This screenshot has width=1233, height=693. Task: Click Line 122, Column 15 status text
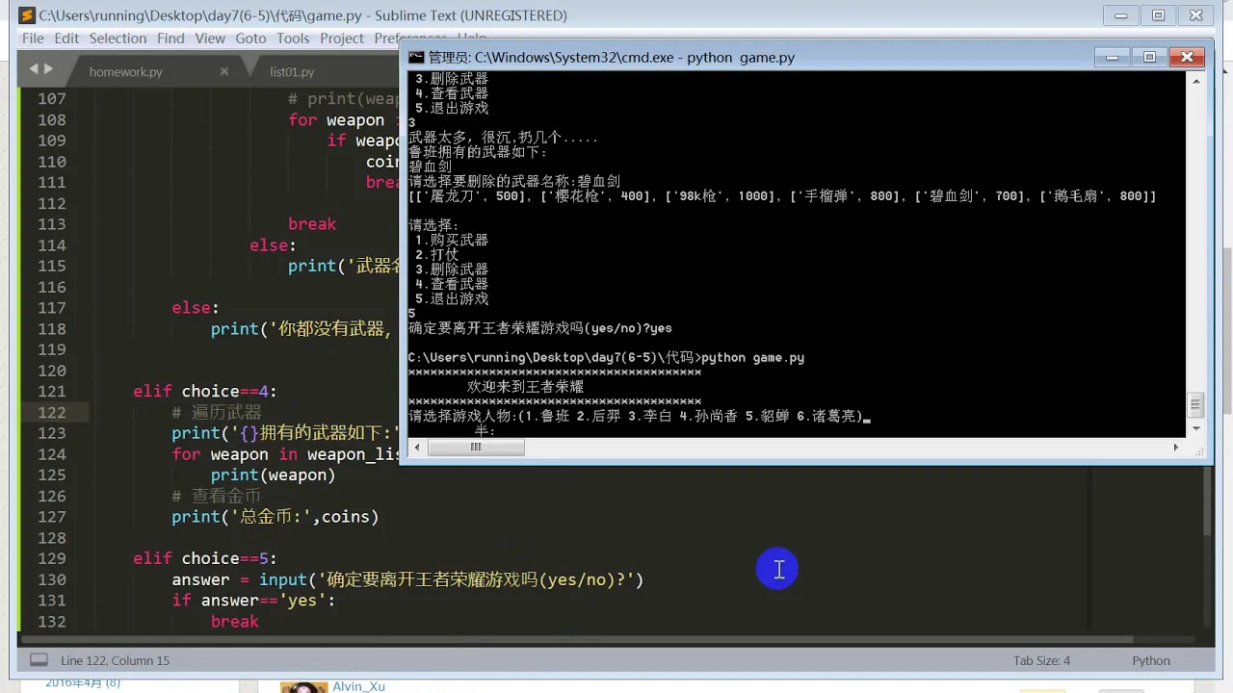[115, 660]
